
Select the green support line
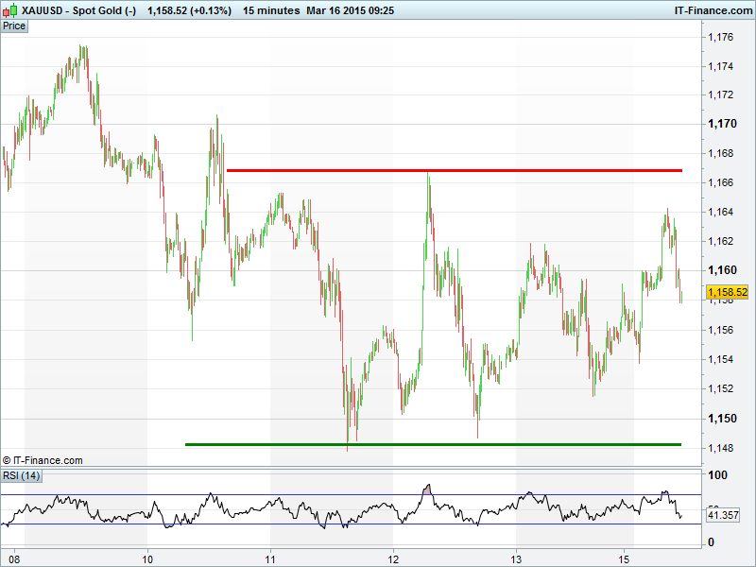(x=433, y=444)
